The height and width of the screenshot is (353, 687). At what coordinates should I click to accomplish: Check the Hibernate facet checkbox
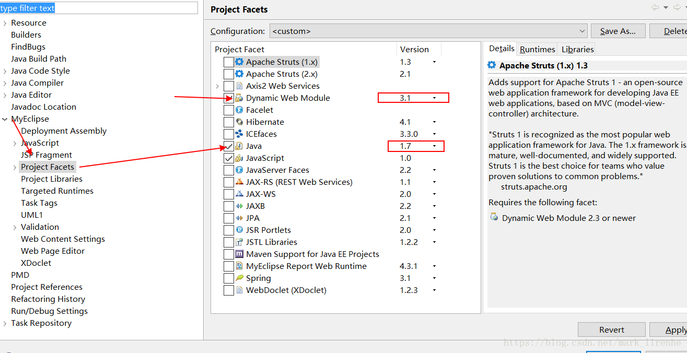tap(228, 122)
